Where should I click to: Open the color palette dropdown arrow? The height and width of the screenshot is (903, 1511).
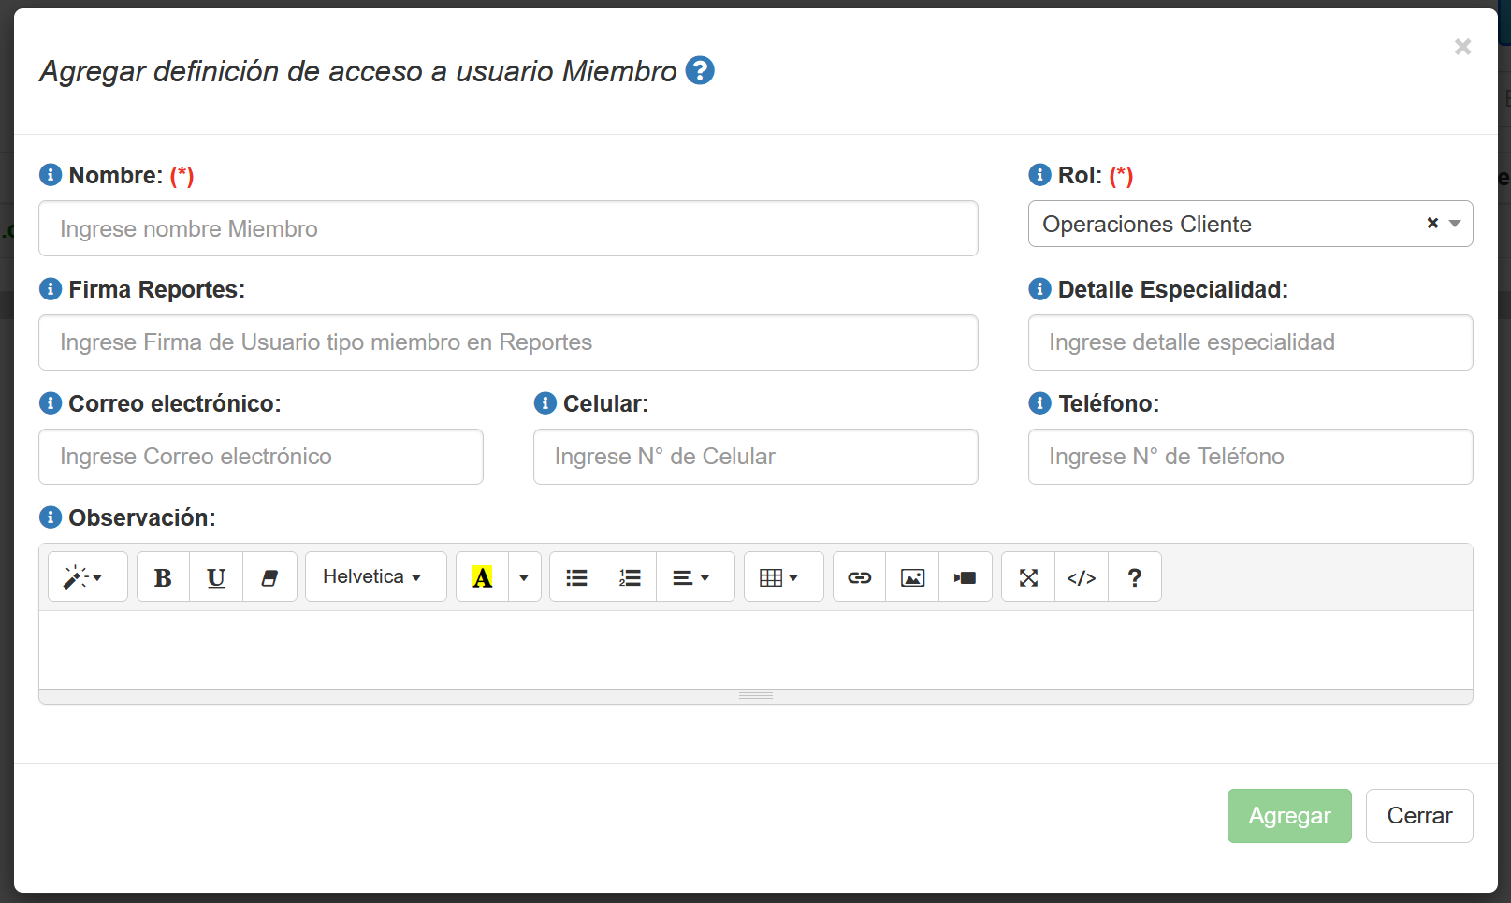(x=524, y=577)
